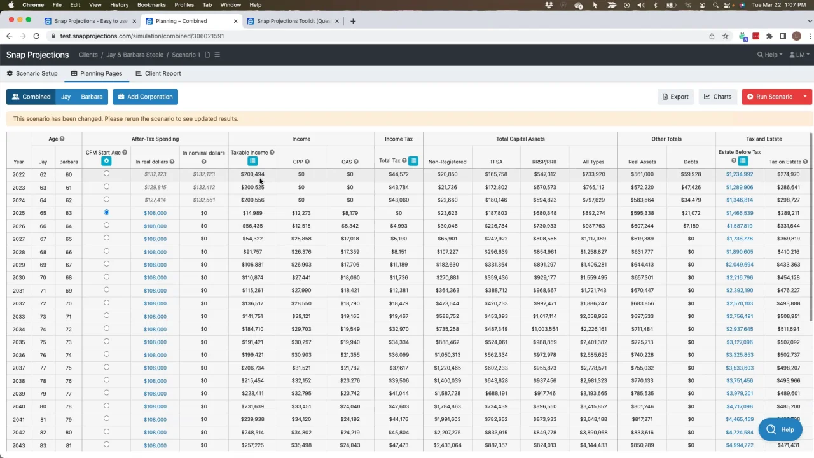Select CFM start radio for year 2040
814x458 pixels.
coord(106,406)
